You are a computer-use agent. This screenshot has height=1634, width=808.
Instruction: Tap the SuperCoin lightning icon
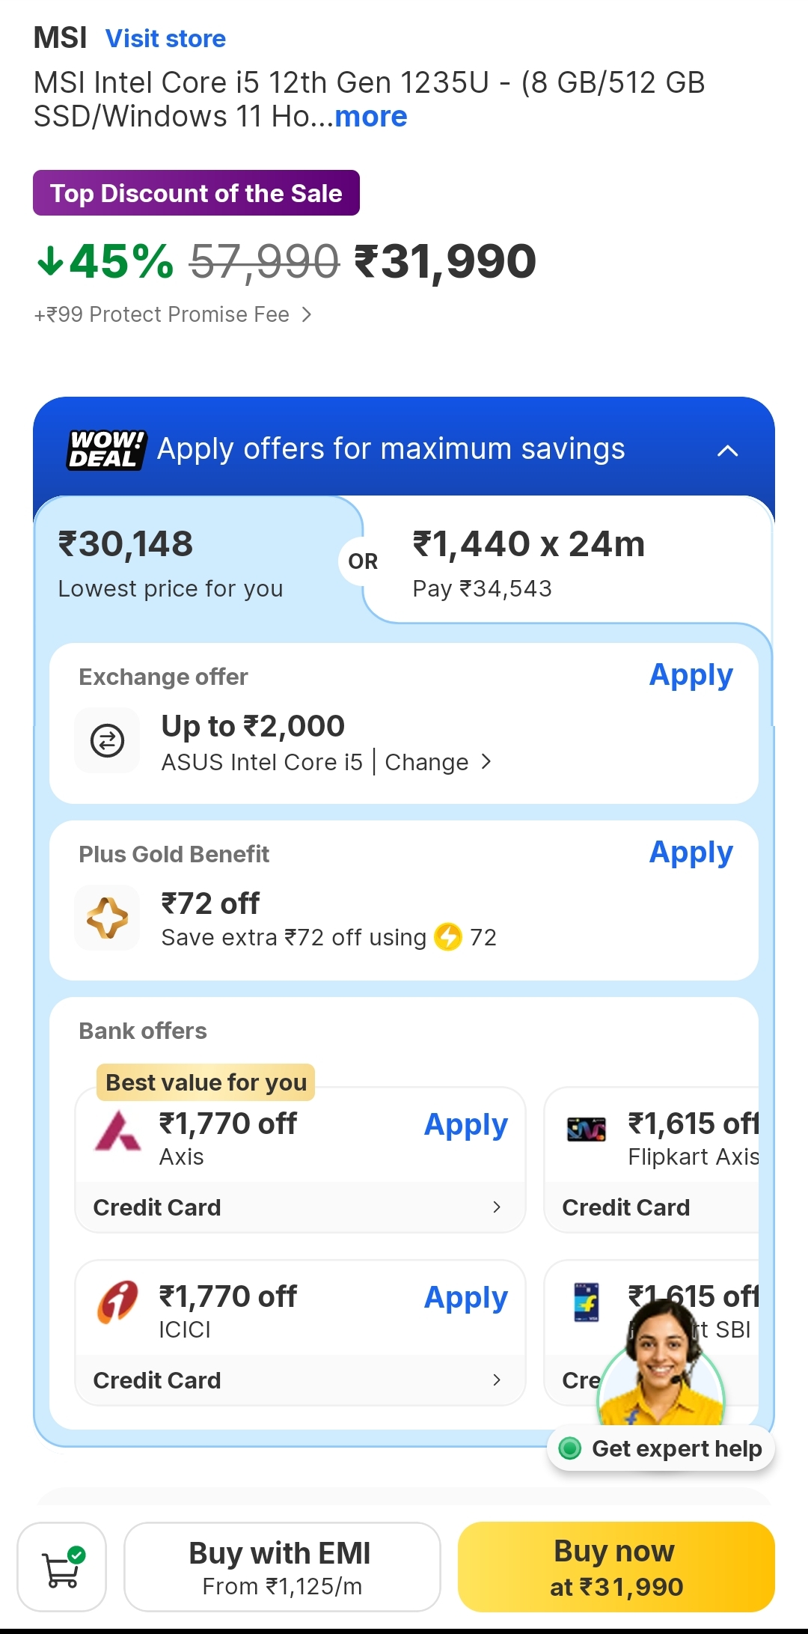[x=448, y=936]
